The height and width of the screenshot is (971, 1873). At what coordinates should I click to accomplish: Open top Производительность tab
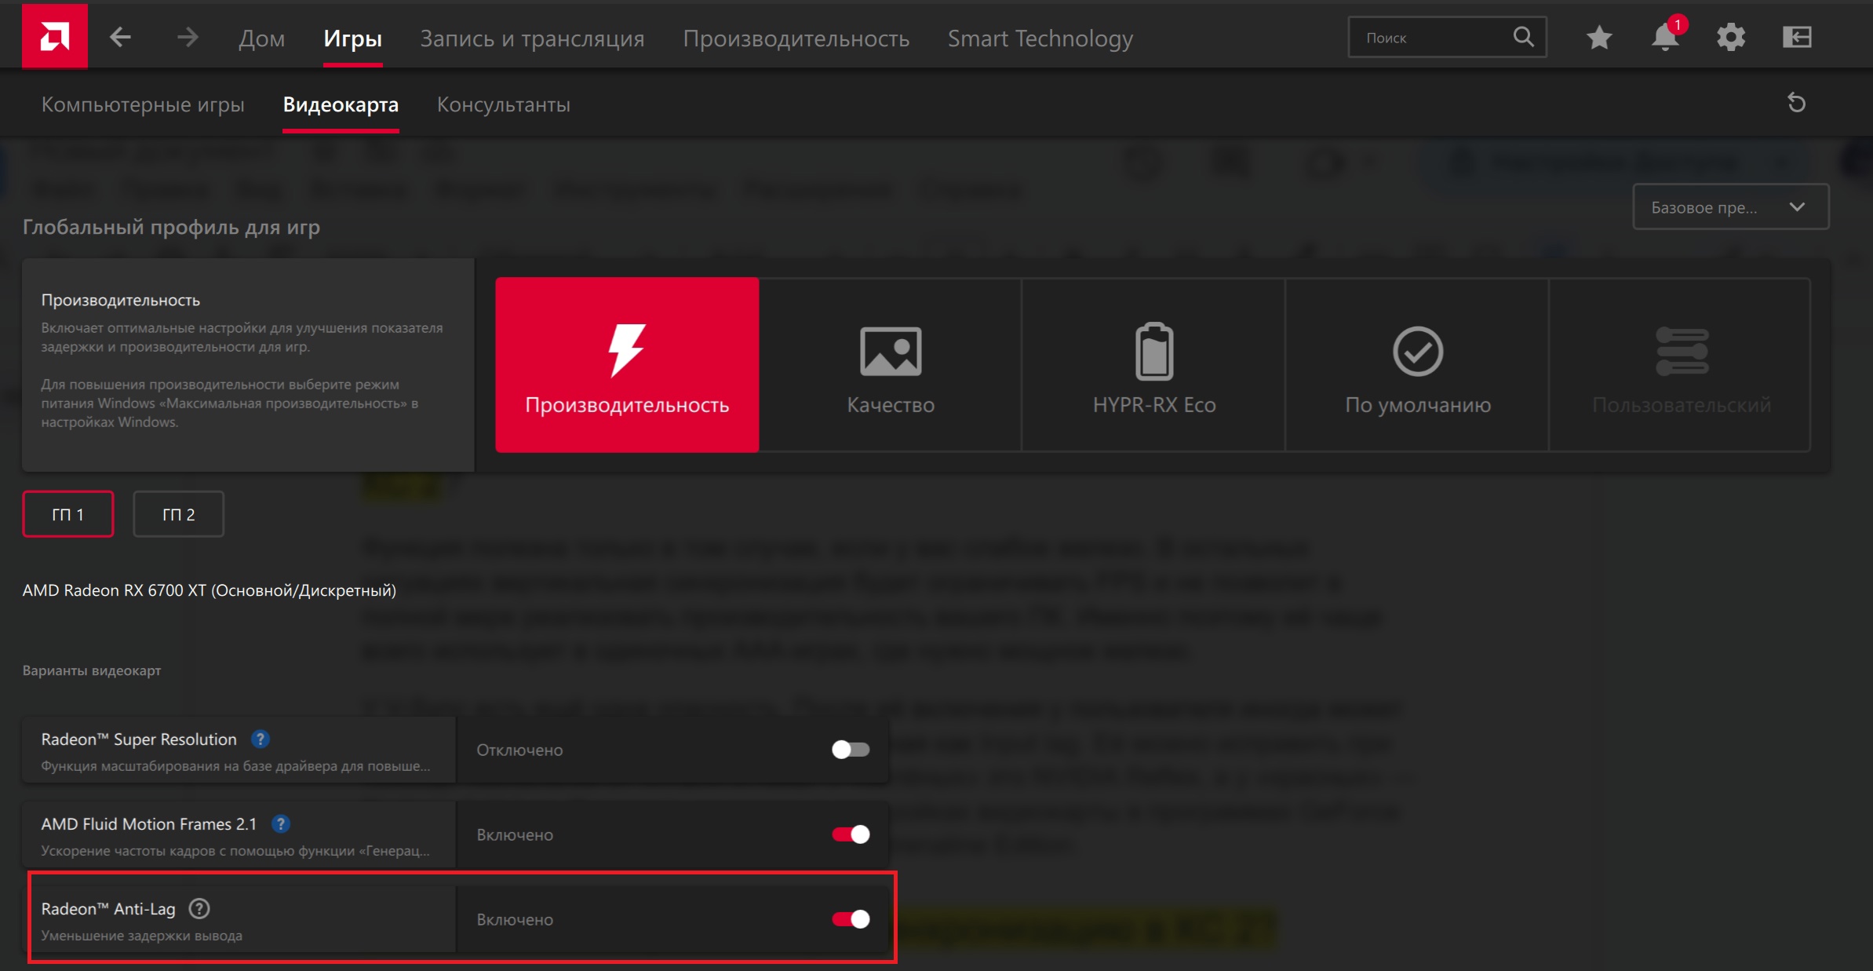coord(796,38)
